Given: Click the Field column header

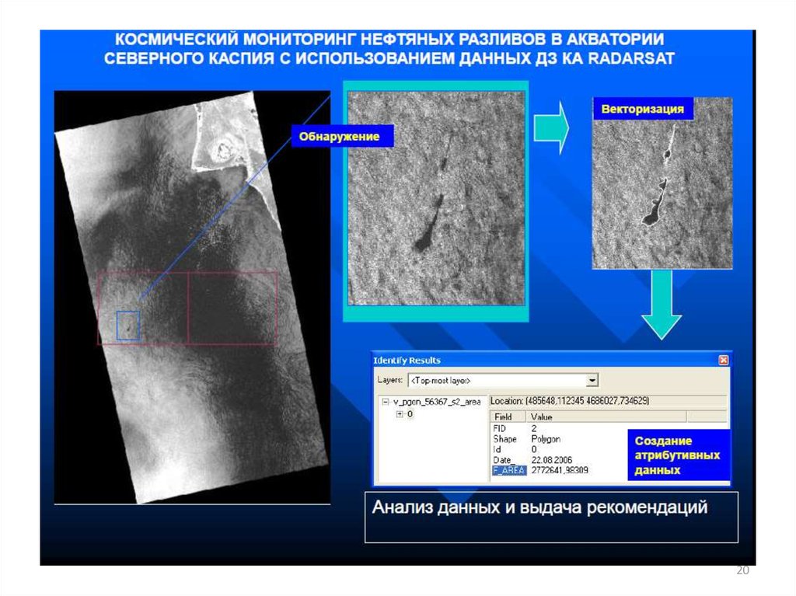Looking at the screenshot, I should (503, 417).
